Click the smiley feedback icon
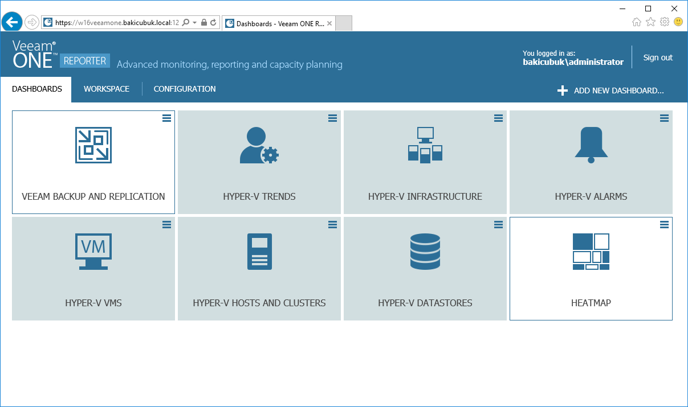688x407 pixels. (x=678, y=22)
